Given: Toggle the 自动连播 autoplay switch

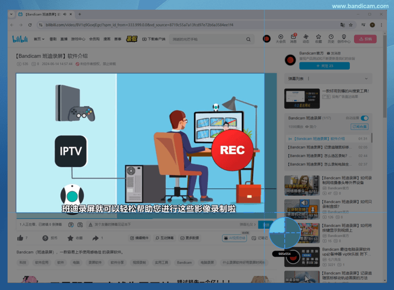Looking at the screenshot, I should click(x=365, y=118).
